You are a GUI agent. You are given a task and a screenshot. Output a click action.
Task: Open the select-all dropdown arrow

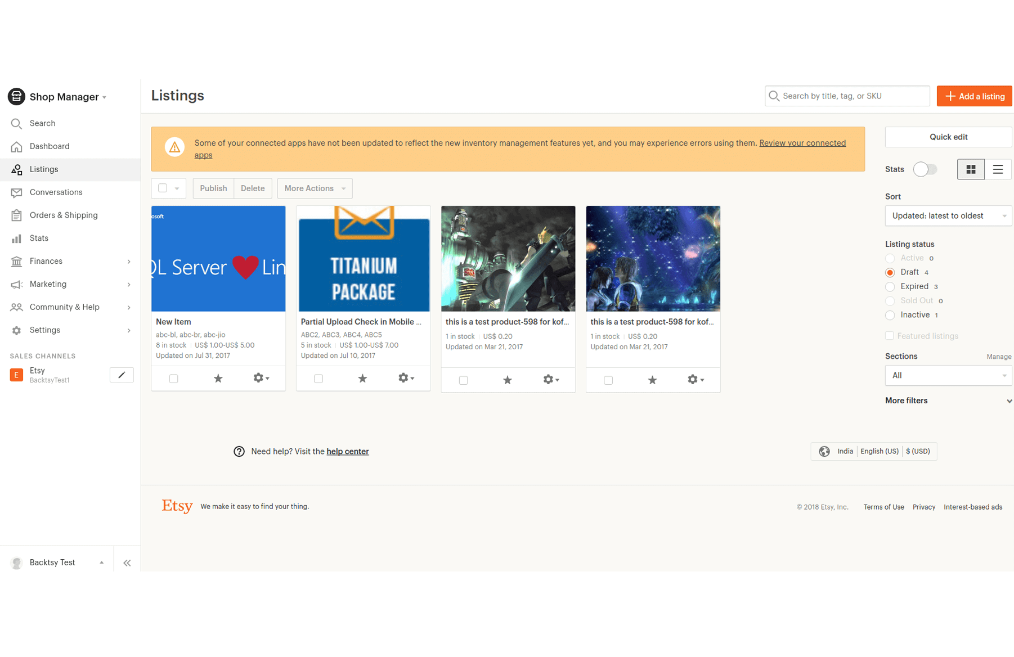(x=177, y=188)
